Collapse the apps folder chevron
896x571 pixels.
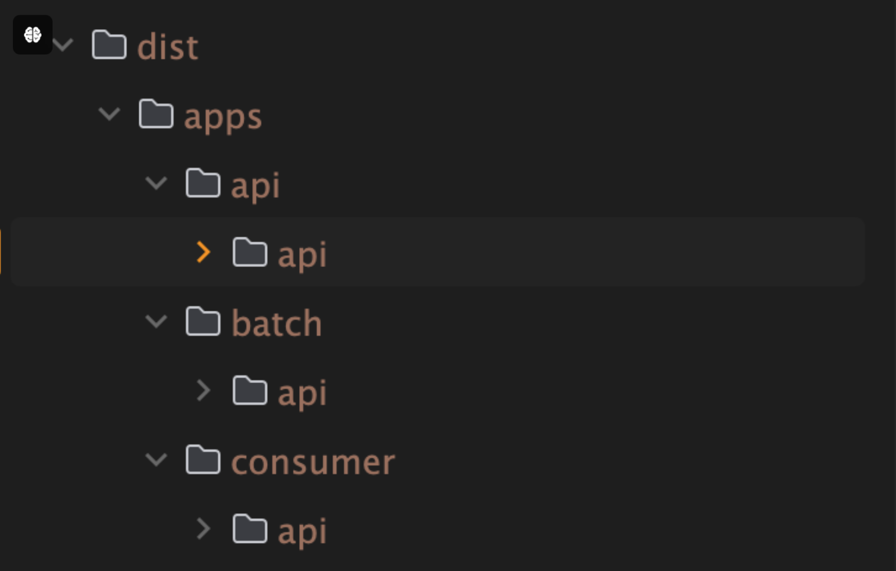109,114
